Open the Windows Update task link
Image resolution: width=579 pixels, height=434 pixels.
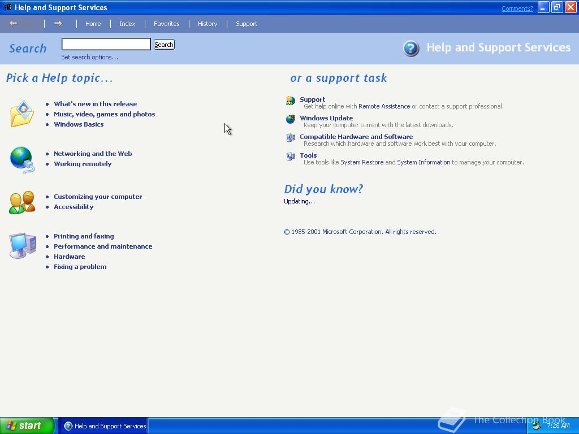coord(326,118)
